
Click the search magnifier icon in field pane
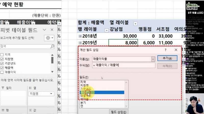click(x=52, y=46)
